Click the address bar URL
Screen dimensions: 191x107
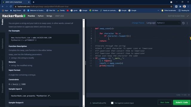43,7
